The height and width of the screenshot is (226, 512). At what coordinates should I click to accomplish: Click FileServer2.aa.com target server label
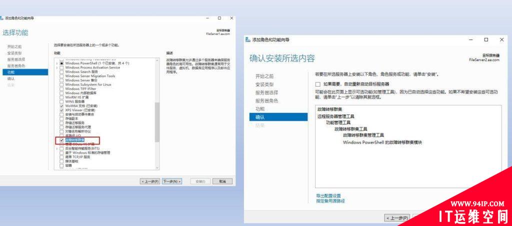[484, 60]
